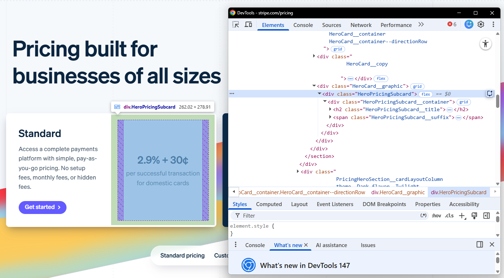Open the Accessibility pane tab
The height and width of the screenshot is (278, 504).
click(464, 204)
